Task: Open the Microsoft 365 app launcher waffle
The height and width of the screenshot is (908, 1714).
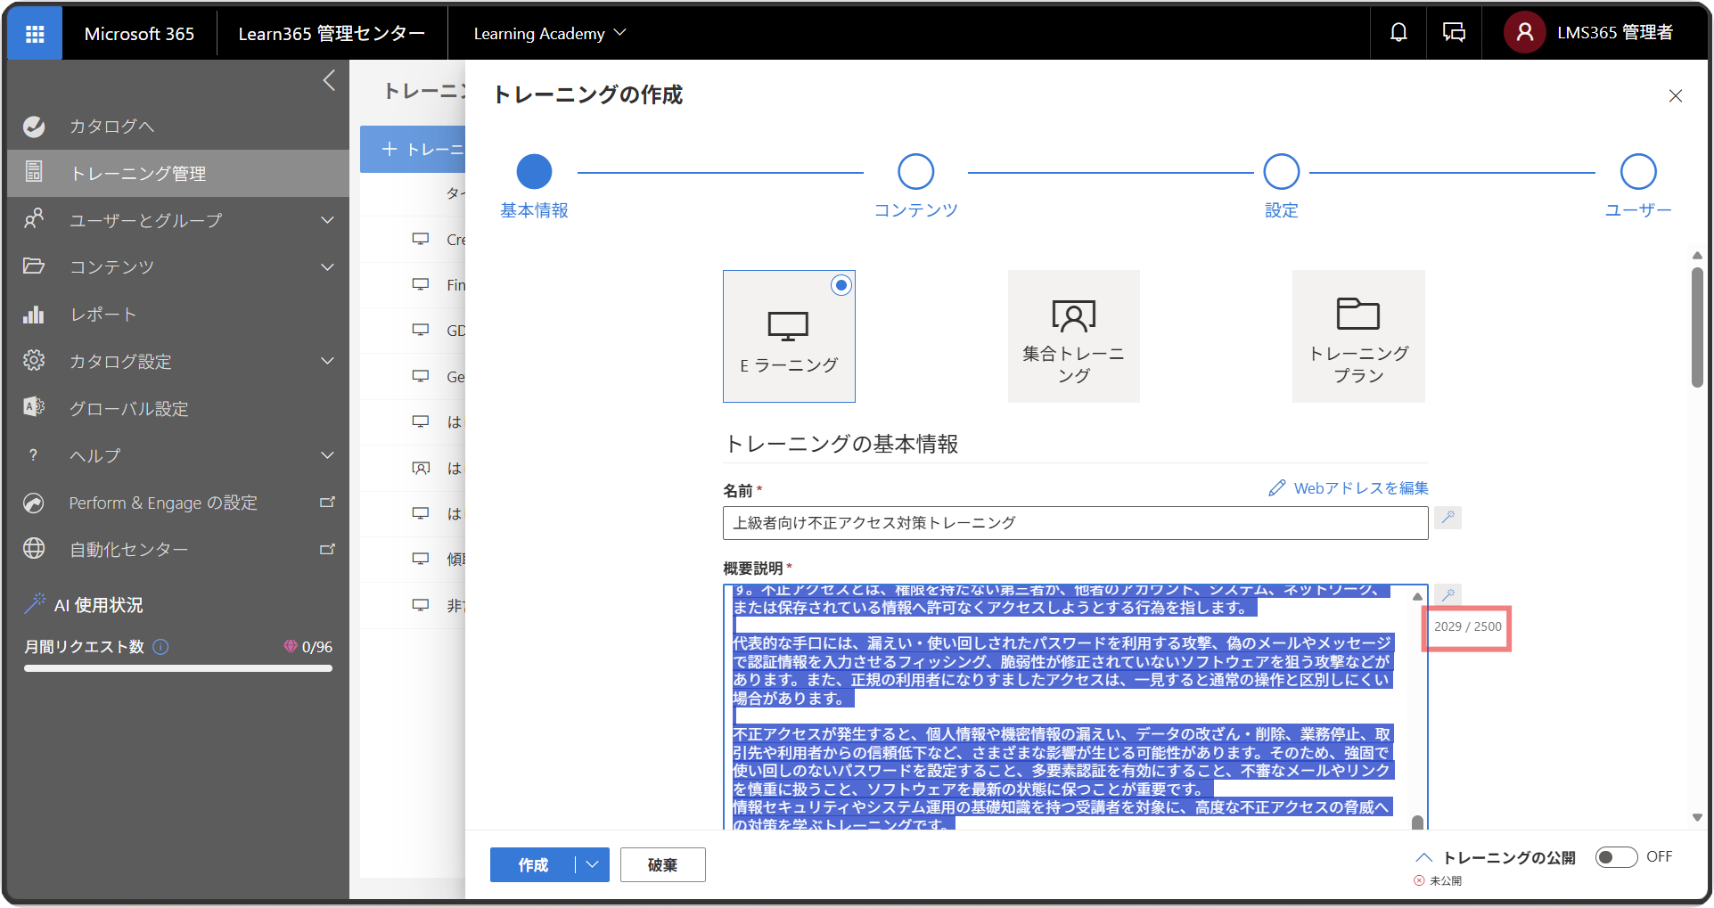Action: [35, 34]
